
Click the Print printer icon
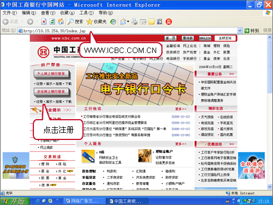[135, 22]
